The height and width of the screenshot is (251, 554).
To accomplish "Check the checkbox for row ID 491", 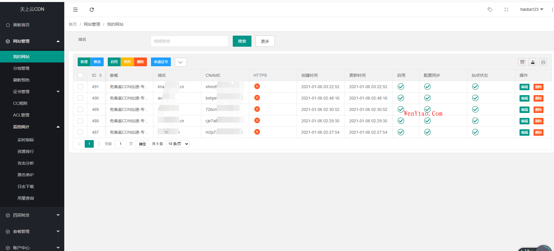I will (80, 87).
